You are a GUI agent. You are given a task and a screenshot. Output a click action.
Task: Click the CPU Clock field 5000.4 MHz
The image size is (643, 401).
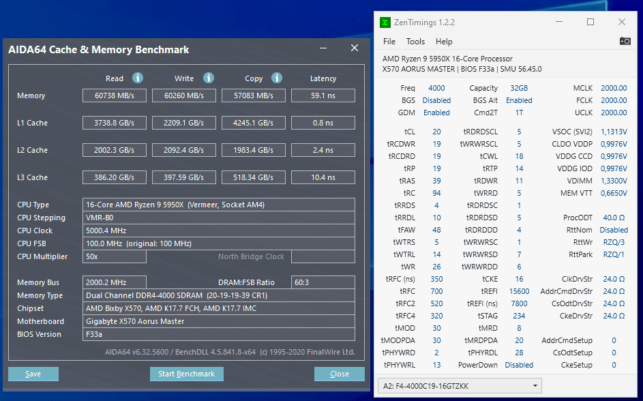[x=219, y=231]
